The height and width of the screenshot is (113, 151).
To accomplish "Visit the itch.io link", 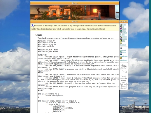I will click(x=124, y=52).
